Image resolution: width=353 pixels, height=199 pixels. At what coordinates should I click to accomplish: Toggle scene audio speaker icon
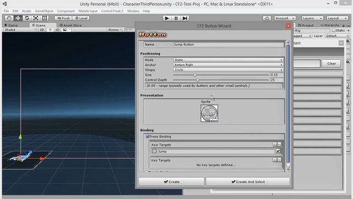coord(57,30)
